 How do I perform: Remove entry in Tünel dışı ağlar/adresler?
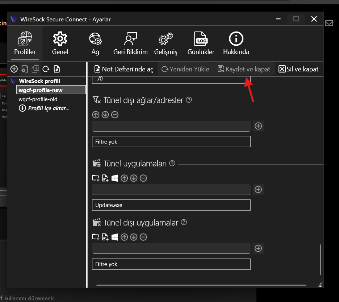pos(115,115)
